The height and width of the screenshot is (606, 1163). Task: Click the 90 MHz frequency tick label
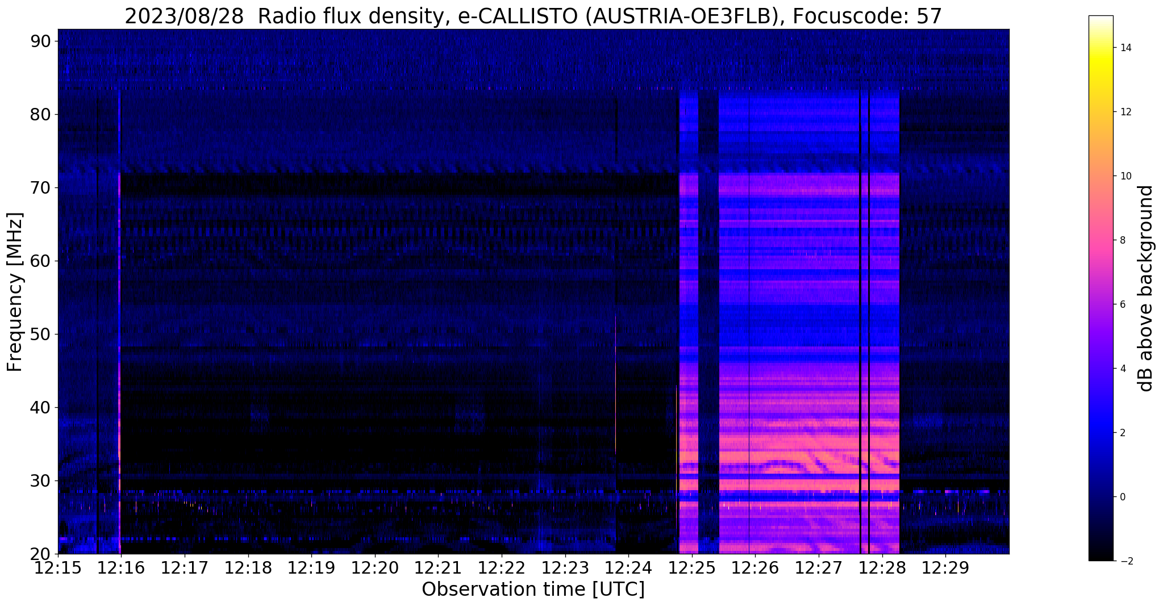click(41, 41)
